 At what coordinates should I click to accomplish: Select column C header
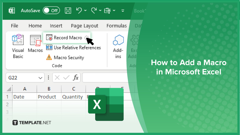(74, 89)
